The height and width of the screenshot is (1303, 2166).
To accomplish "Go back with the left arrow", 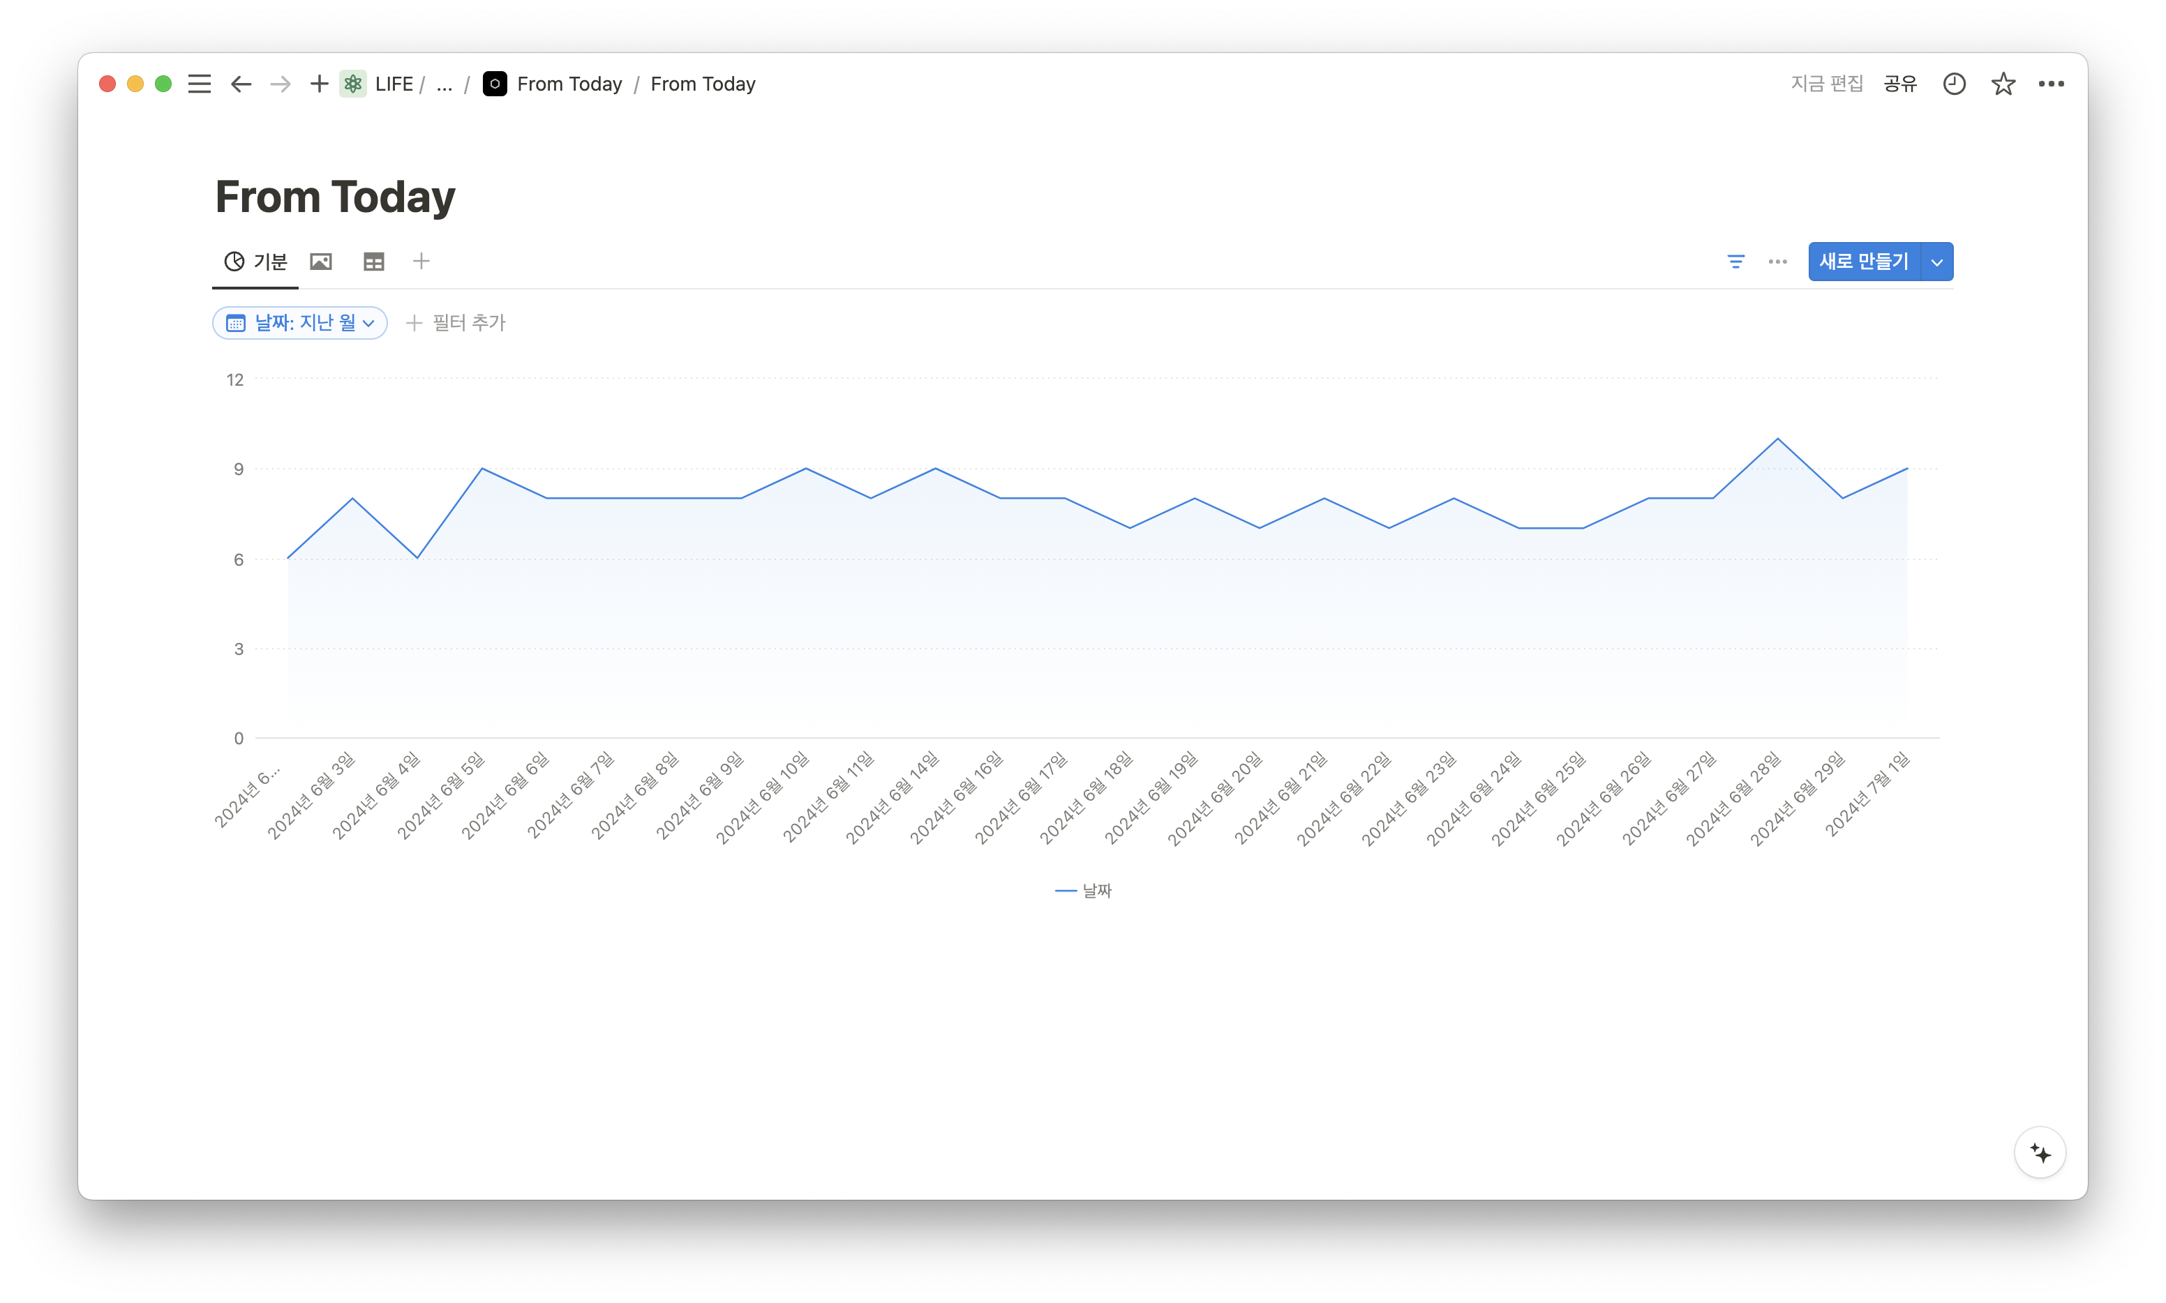I will tap(241, 84).
